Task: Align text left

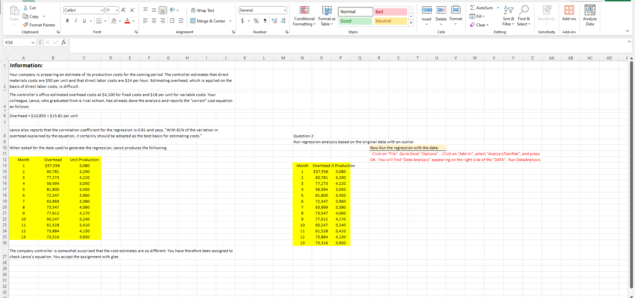Action: (145, 21)
